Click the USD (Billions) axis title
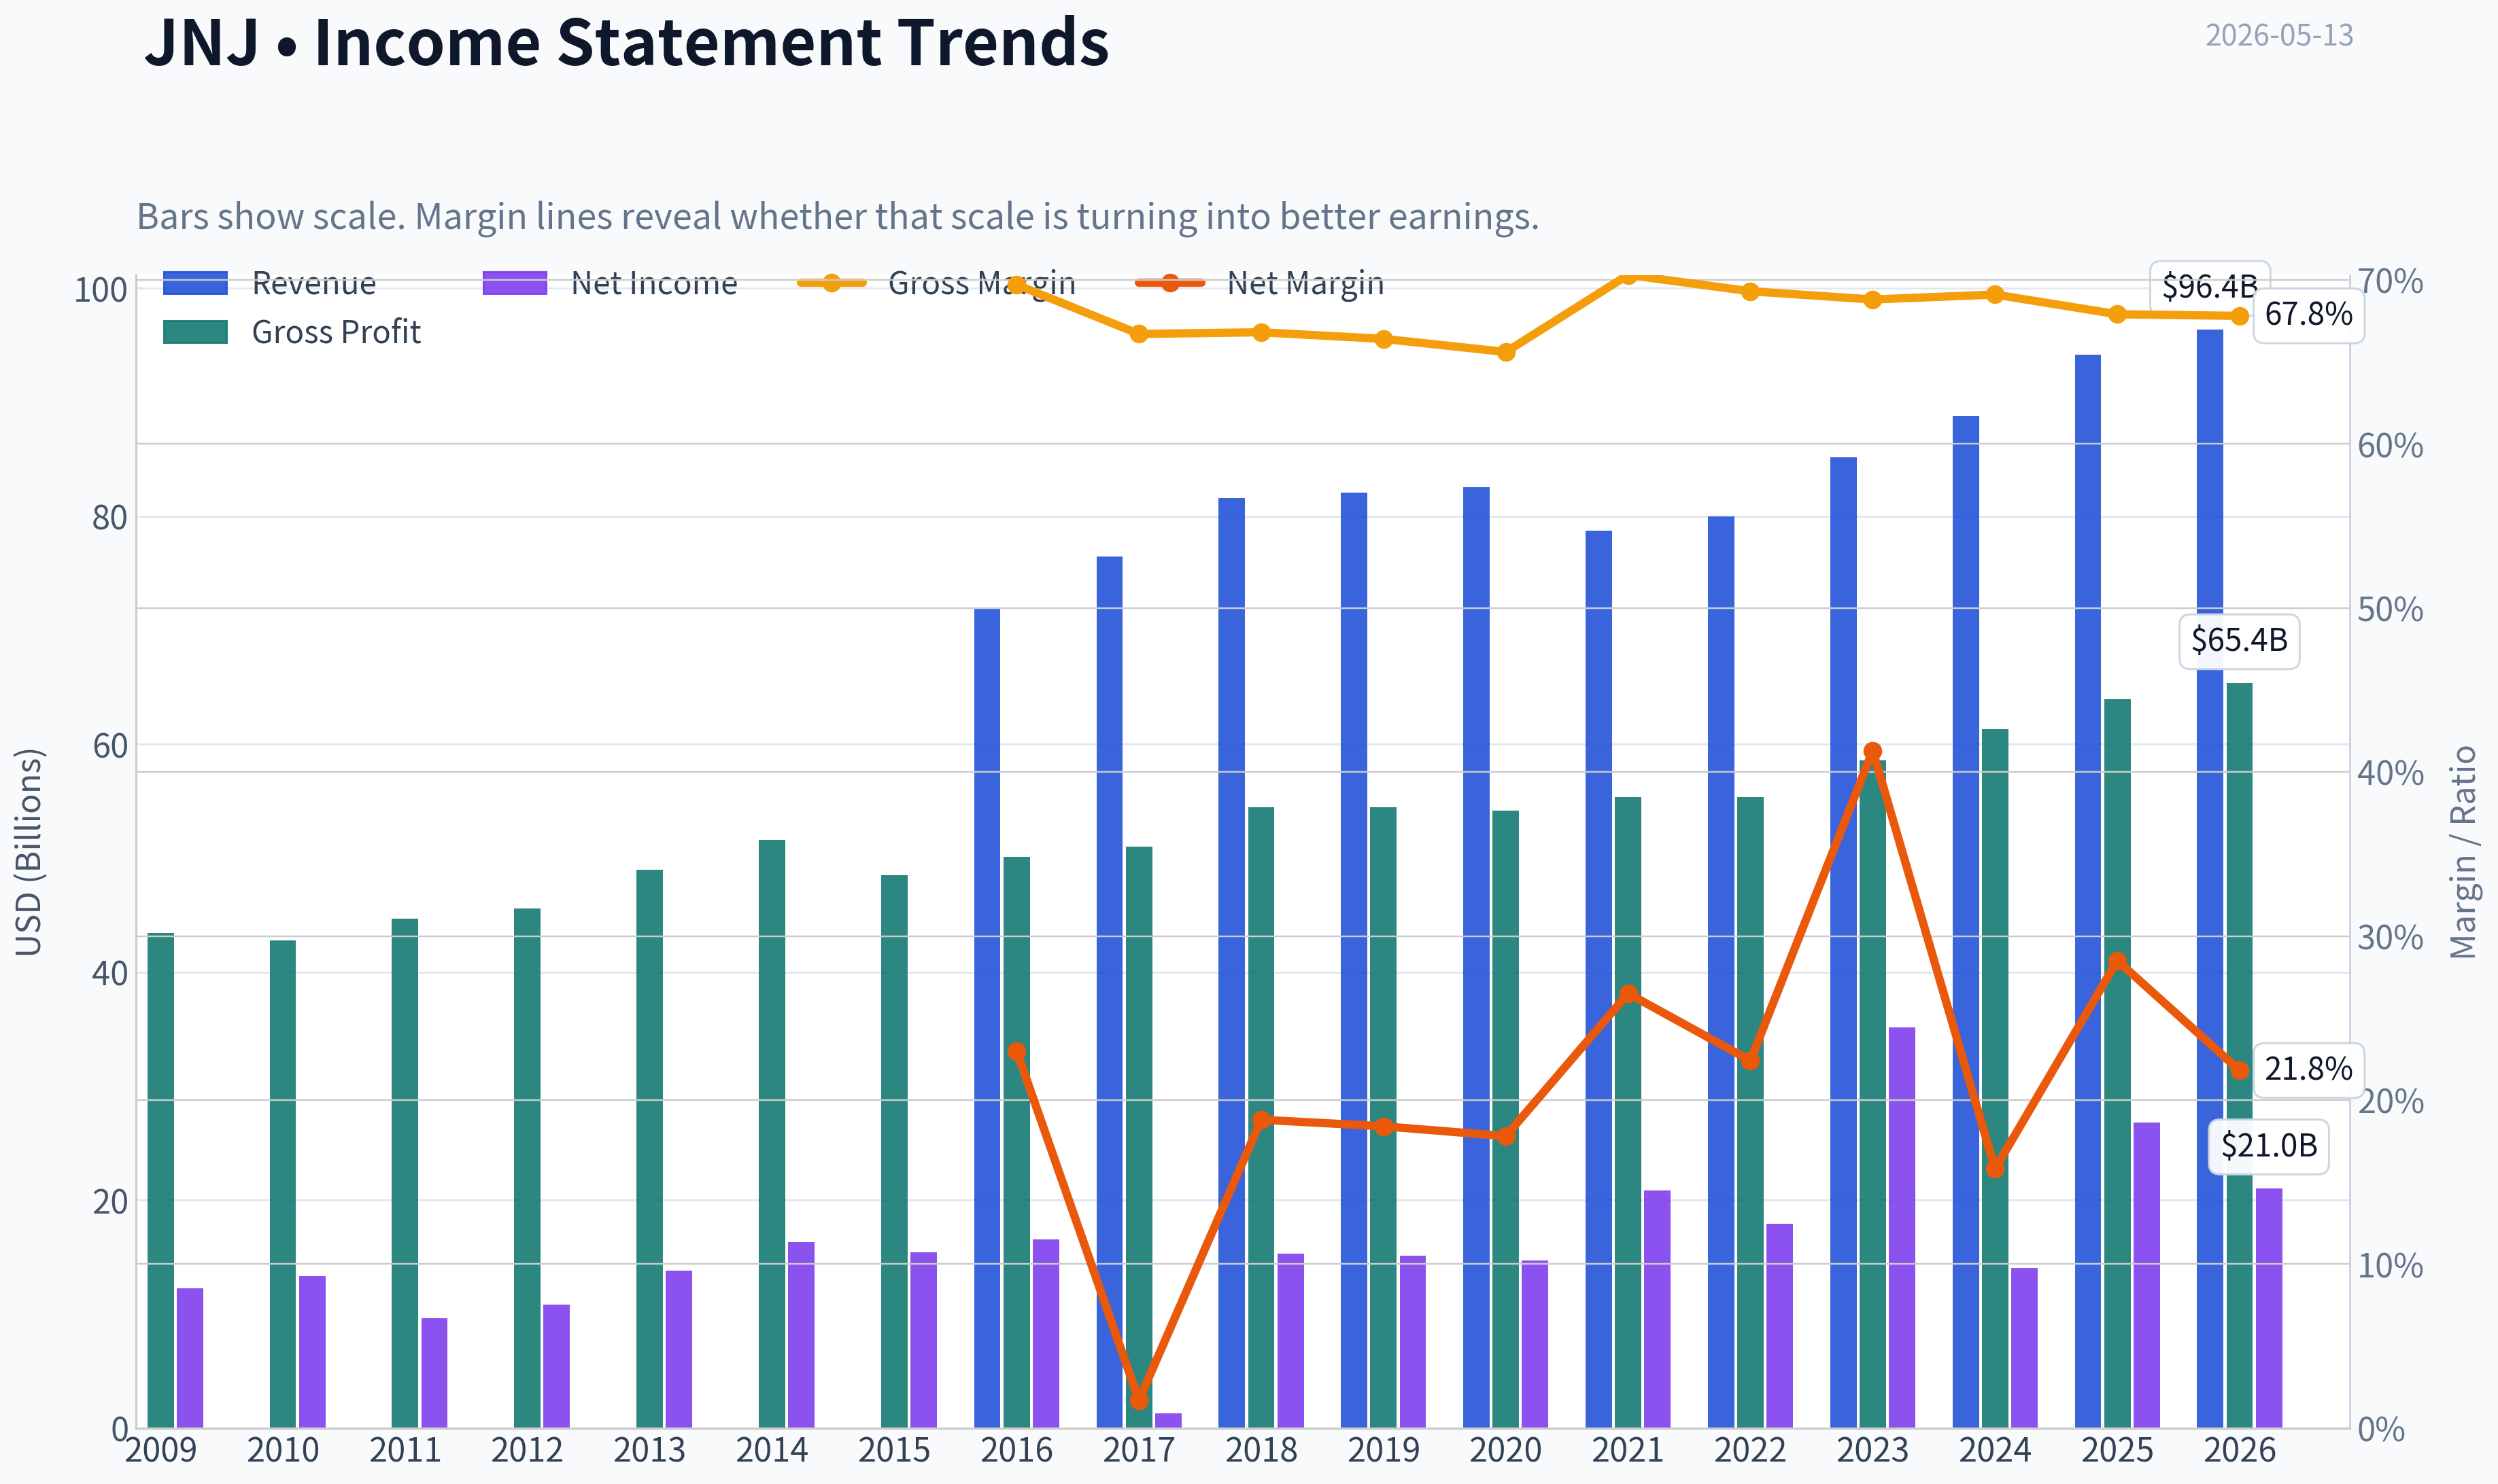This screenshot has width=2498, height=1484. tap(29, 852)
